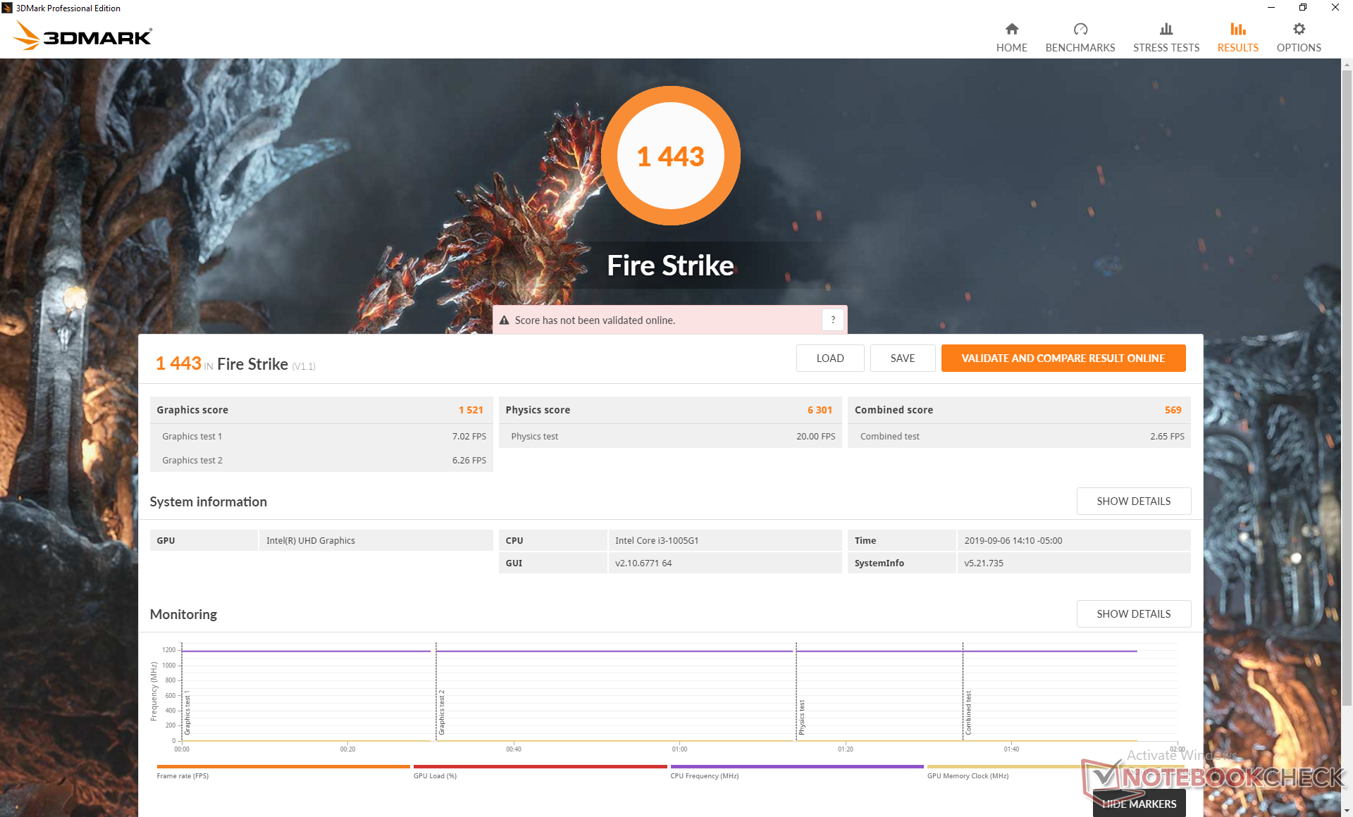Hide the chart markers
1353x817 pixels.
[1138, 804]
